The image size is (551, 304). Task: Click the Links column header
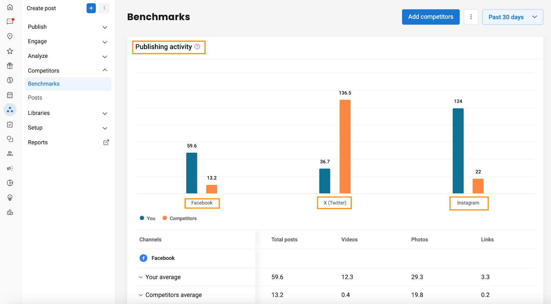[x=487, y=240]
